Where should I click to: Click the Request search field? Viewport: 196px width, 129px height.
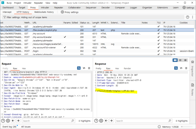click(48, 121)
